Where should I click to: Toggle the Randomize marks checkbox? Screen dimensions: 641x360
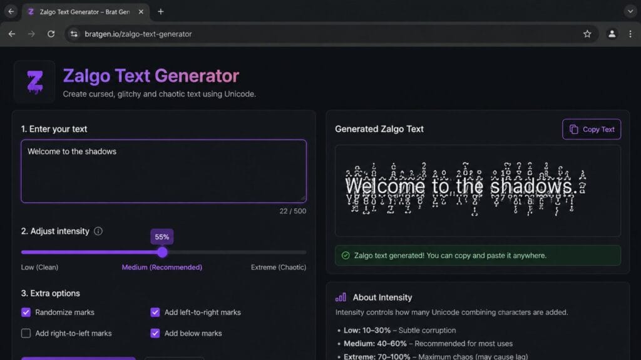(26, 312)
